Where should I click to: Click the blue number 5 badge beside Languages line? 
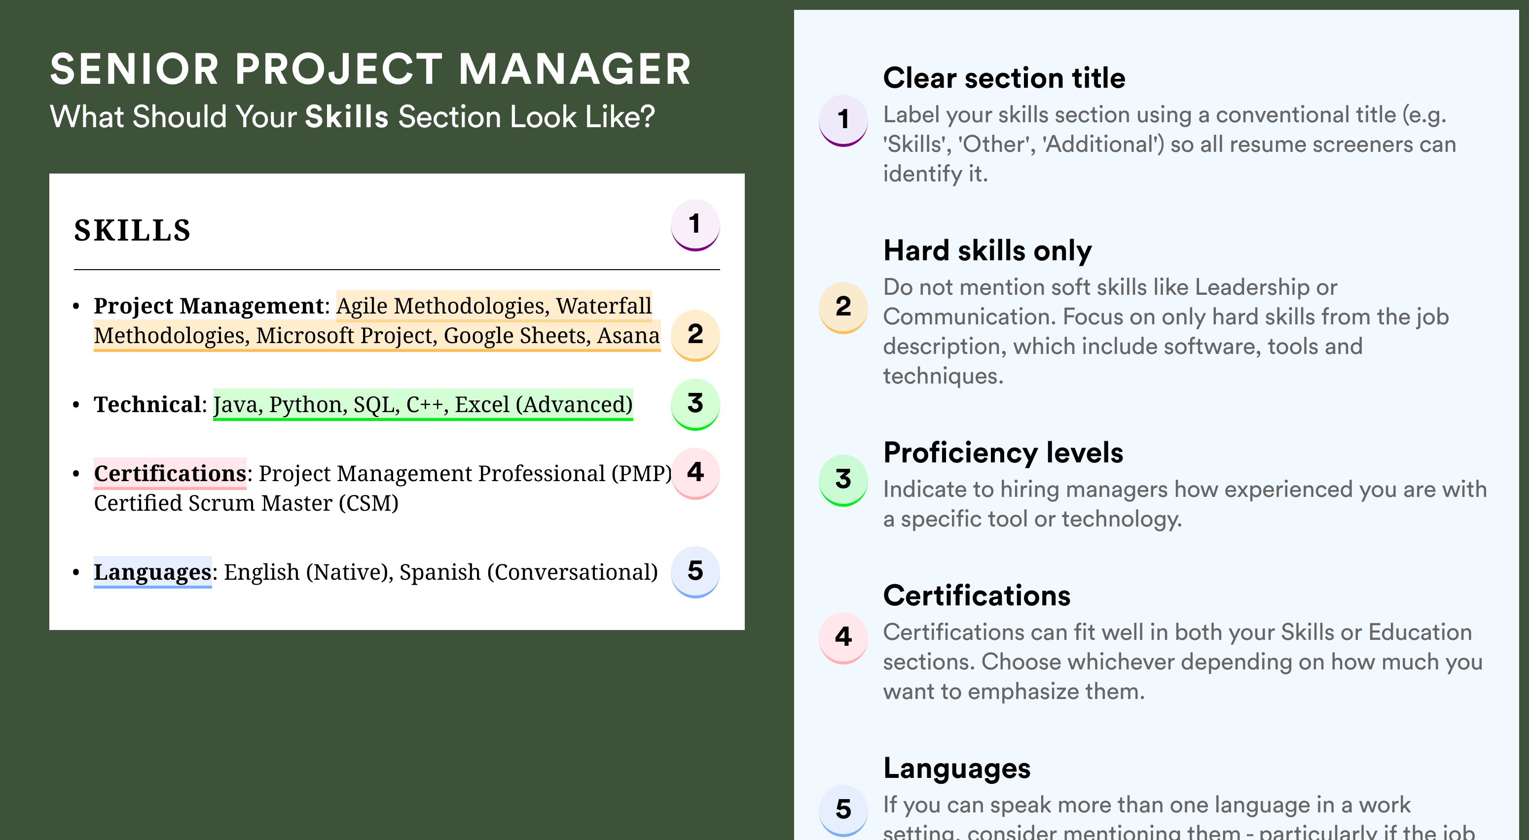[x=695, y=572]
